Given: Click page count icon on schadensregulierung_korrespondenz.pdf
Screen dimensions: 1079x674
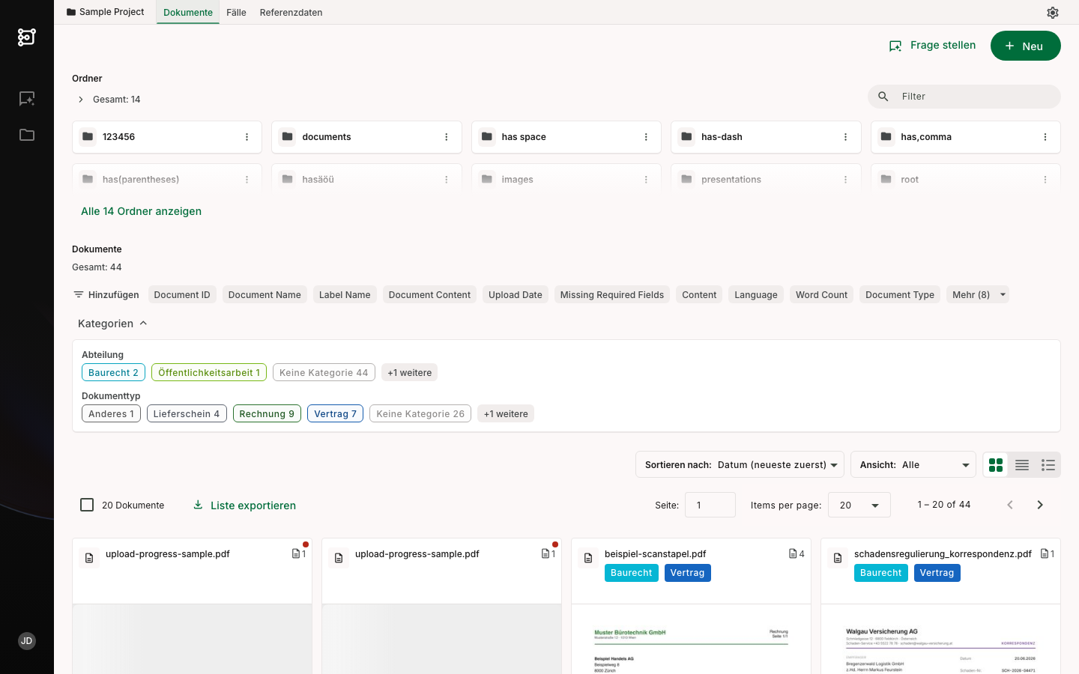Looking at the screenshot, I should point(1045,554).
